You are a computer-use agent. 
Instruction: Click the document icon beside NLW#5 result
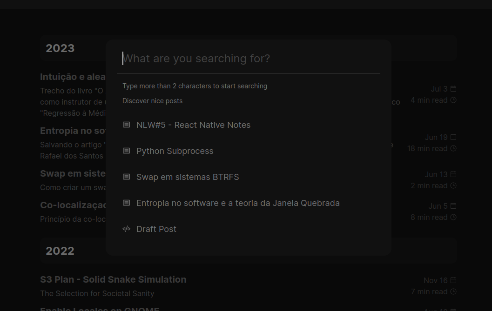tap(126, 125)
